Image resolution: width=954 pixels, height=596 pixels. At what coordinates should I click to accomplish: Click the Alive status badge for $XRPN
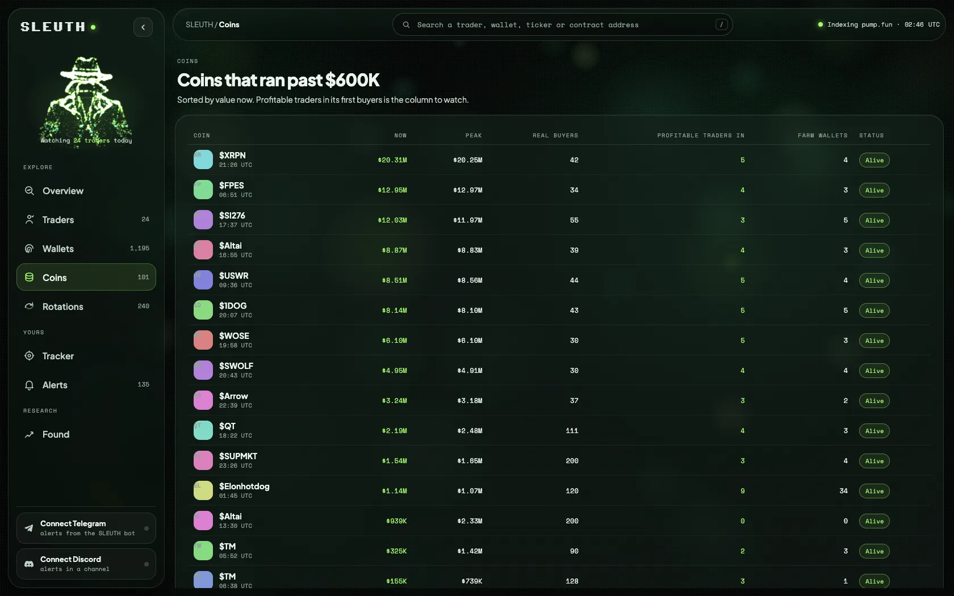click(x=874, y=160)
